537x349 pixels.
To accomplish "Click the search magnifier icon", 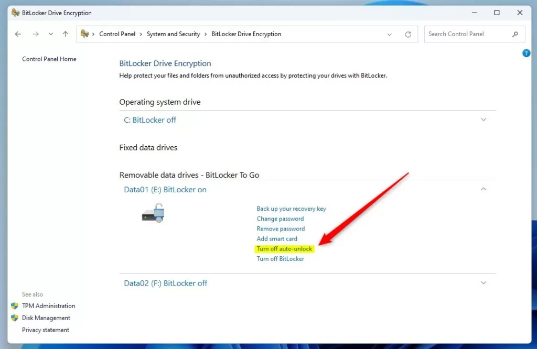I will pyautogui.click(x=515, y=34).
